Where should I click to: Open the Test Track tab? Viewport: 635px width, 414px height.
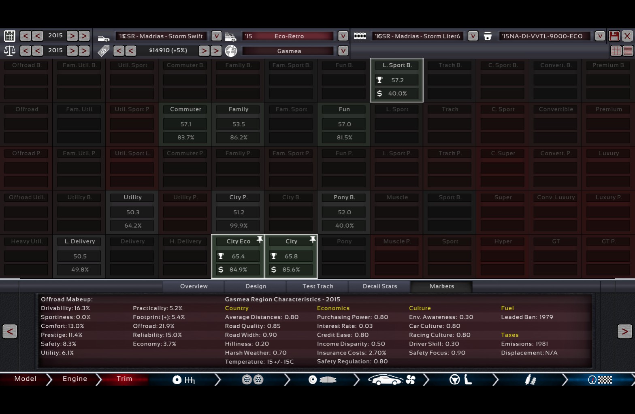(317, 286)
